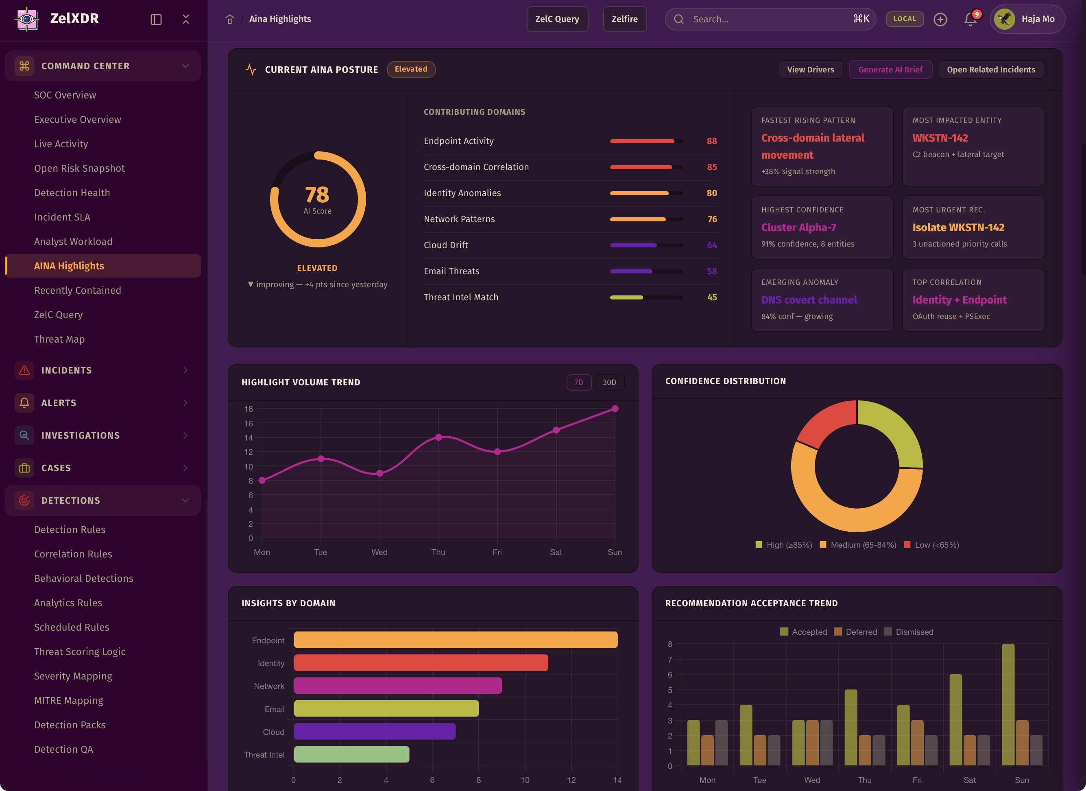
Task: Click the Cases briefcase icon
Action: coord(24,468)
